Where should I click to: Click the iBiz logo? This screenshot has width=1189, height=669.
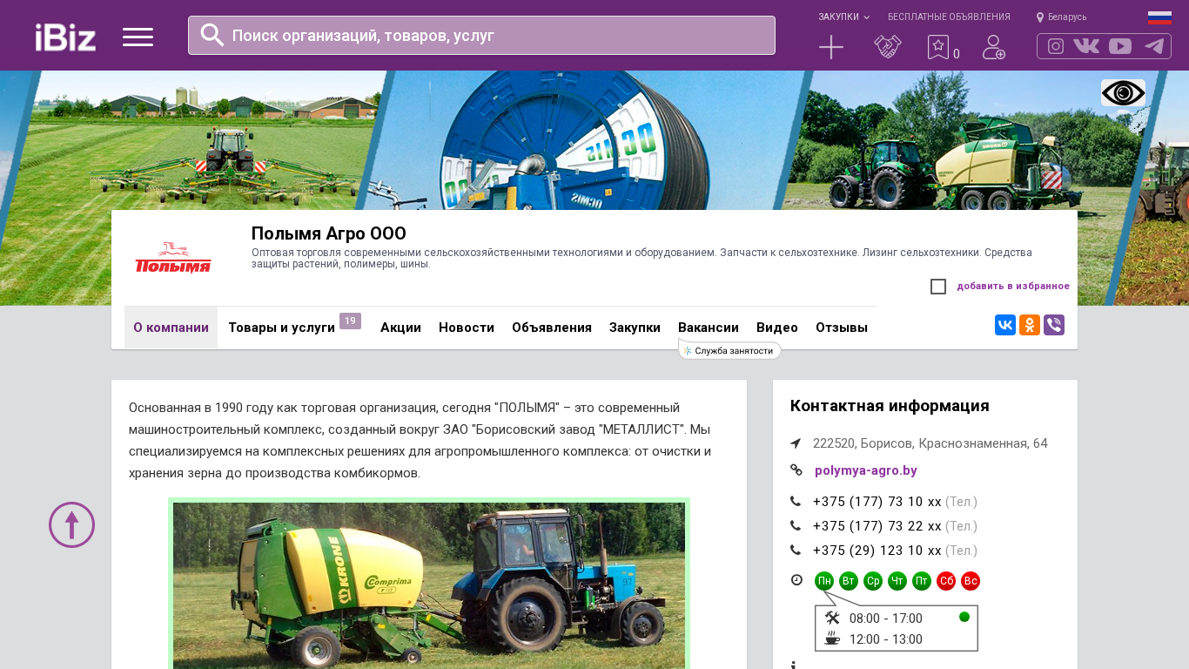(x=65, y=37)
